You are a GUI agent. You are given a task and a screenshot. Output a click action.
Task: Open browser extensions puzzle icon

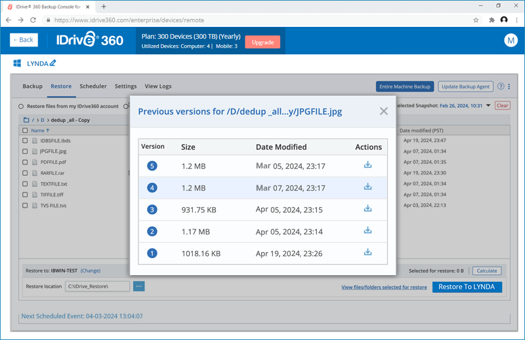[x=492, y=20]
